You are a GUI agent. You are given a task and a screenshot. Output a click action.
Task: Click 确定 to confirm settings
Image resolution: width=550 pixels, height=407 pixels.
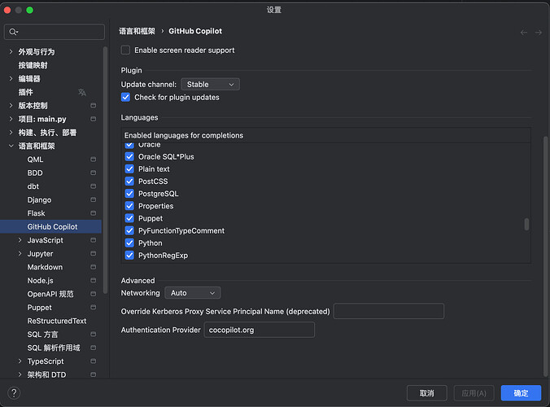pos(521,393)
